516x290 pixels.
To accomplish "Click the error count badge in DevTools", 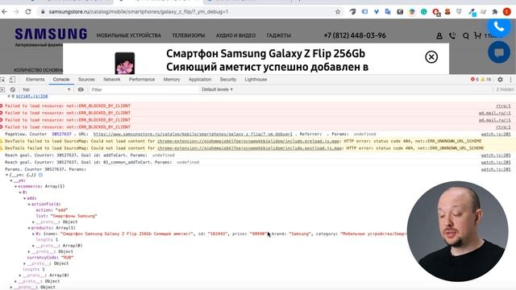I will coord(475,80).
